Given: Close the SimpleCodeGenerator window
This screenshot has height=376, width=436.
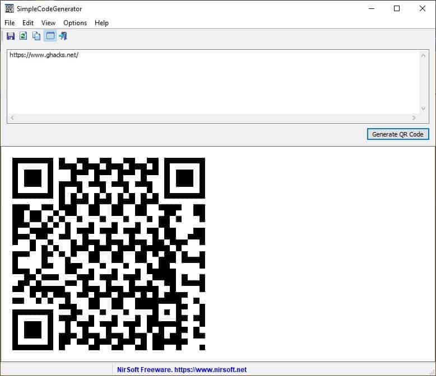Looking at the screenshot, I should (x=423, y=8).
